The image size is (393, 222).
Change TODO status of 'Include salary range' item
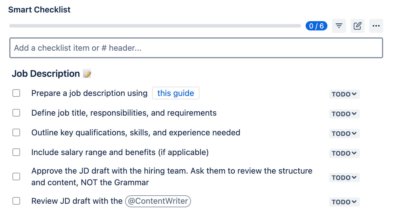click(x=344, y=153)
